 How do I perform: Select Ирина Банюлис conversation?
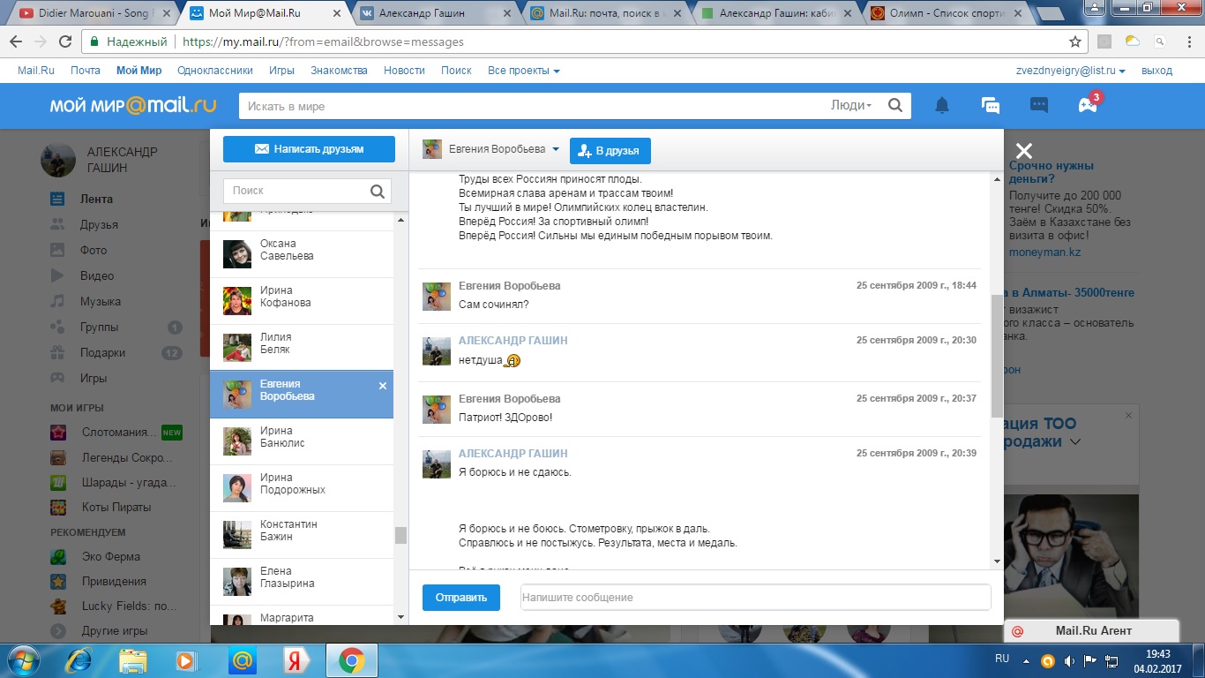tap(302, 441)
